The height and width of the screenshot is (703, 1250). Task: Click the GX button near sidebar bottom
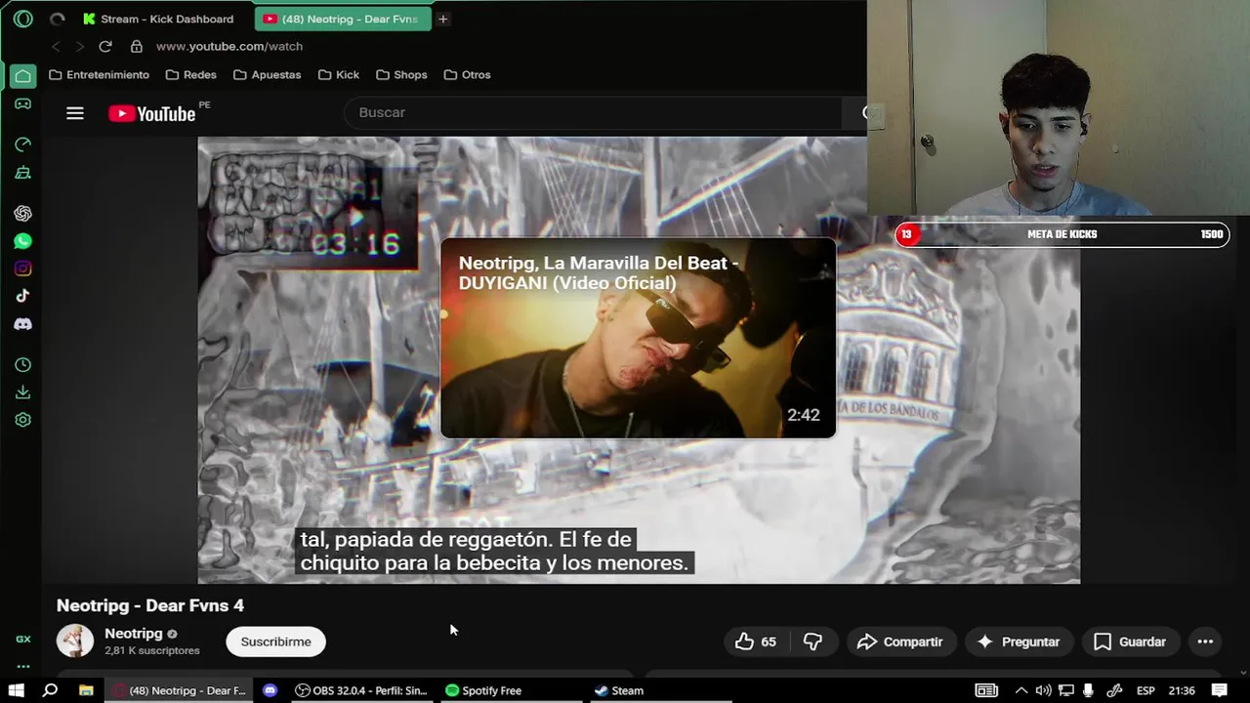coord(22,639)
